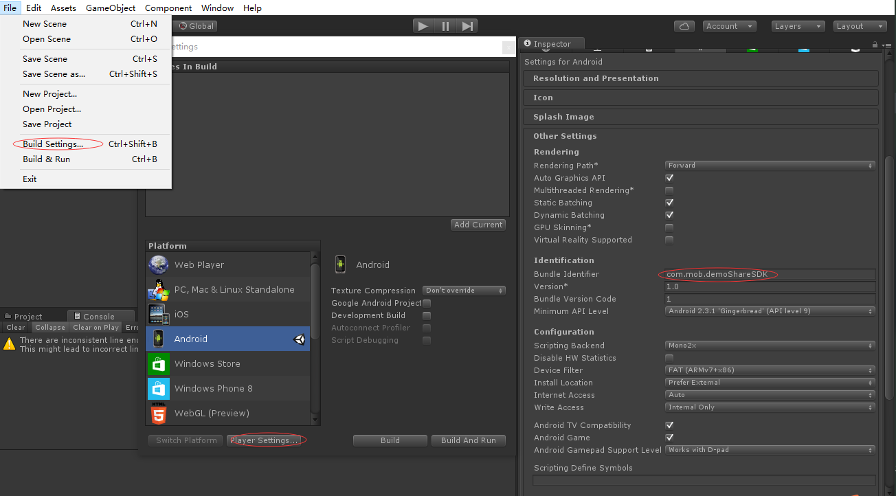Toggle console Clear on Play button

point(96,328)
